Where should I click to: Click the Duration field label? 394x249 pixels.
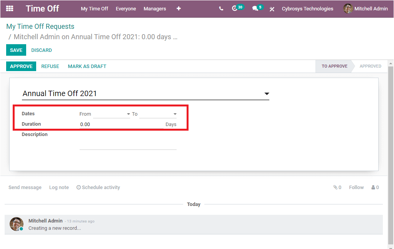point(31,124)
